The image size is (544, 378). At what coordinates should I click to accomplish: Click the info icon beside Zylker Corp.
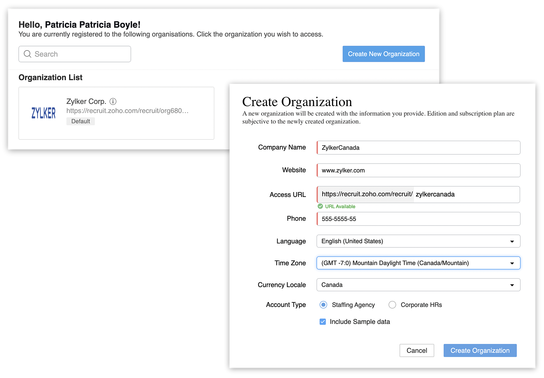(113, 102)
